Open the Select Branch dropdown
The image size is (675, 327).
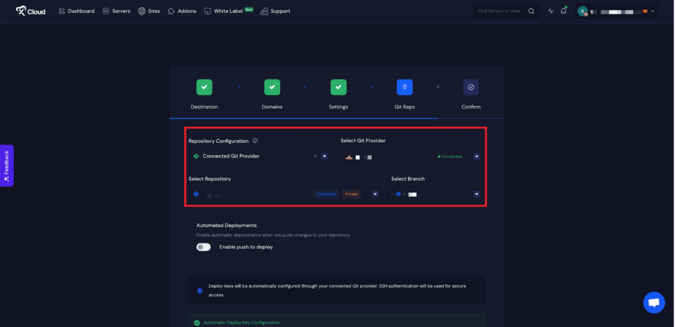point(476,194)
